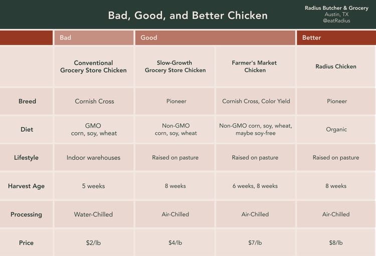Select the Price row label
376x256 pixels.
27,243
